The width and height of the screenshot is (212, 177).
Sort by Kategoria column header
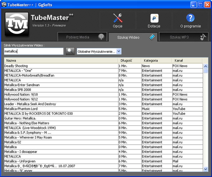157,60
